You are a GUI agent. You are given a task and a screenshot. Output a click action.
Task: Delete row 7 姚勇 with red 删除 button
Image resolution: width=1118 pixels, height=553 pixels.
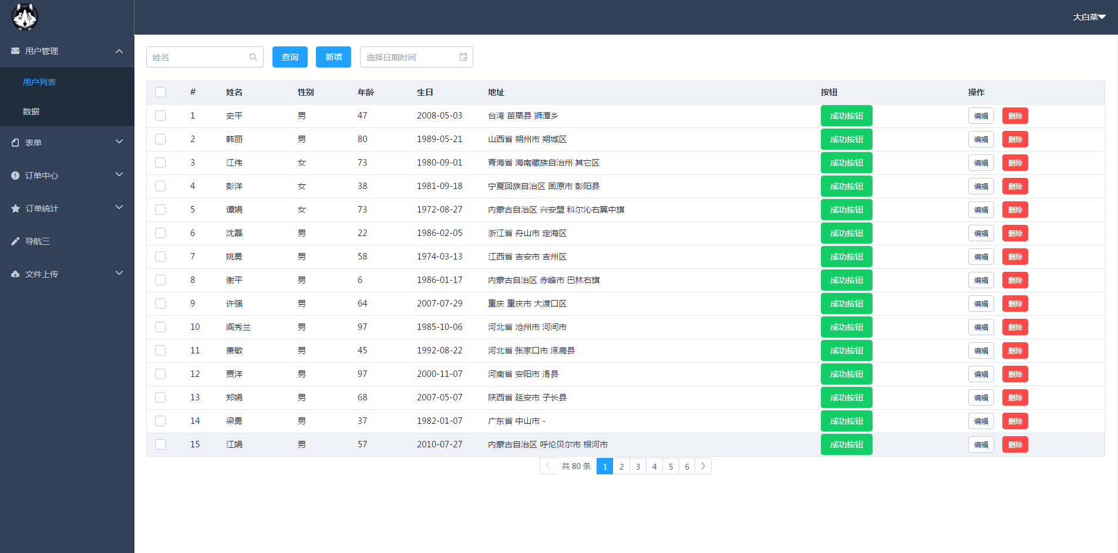click(x=1015, y=257)
